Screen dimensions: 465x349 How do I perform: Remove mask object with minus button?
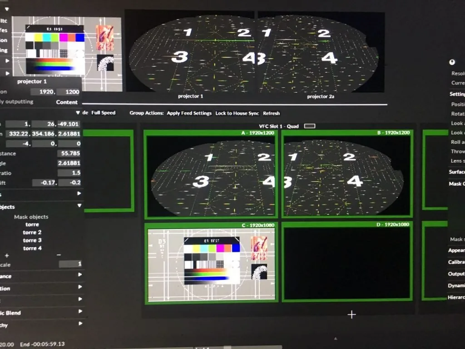tap(59, 255)
